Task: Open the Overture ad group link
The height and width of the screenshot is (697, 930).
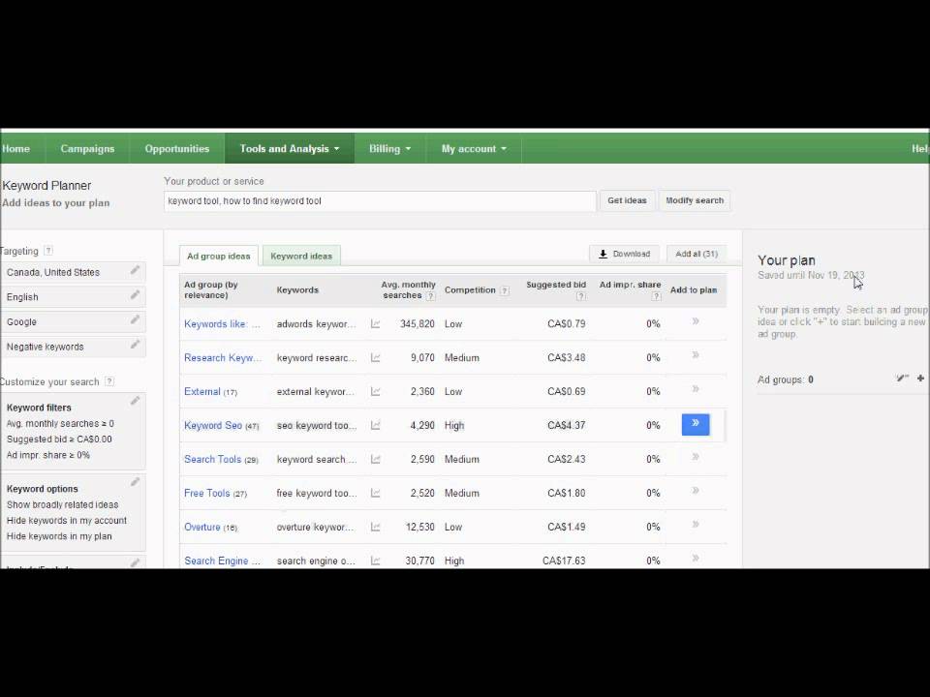Action: 202,527
